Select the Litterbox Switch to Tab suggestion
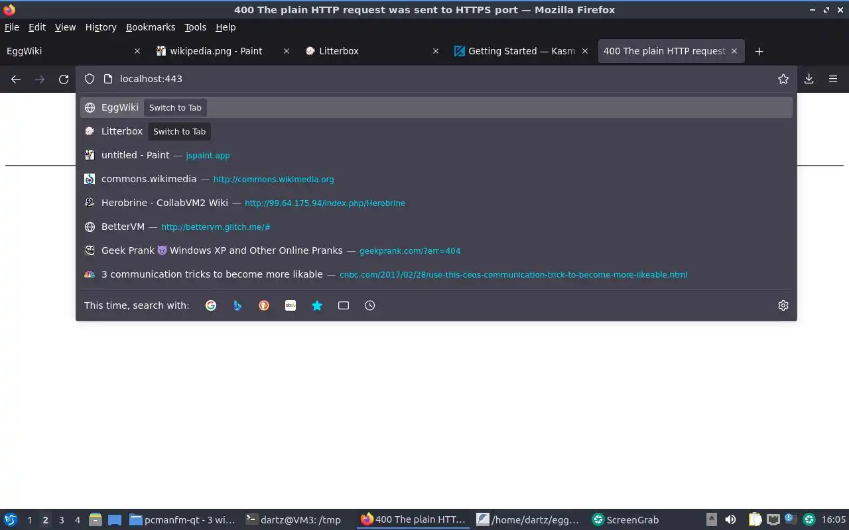849x530 pixels. 436,131
